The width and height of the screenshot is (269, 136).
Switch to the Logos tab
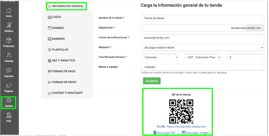(67, 17)
